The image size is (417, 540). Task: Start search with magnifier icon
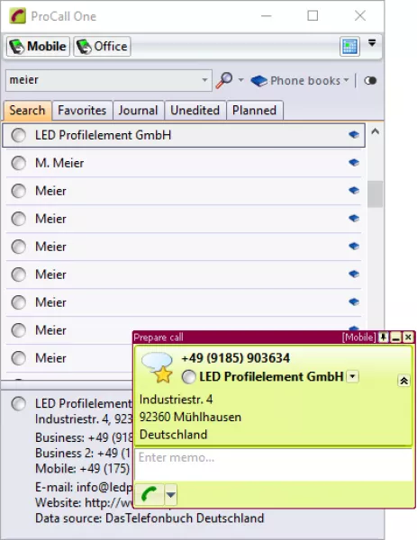[224, 81]
